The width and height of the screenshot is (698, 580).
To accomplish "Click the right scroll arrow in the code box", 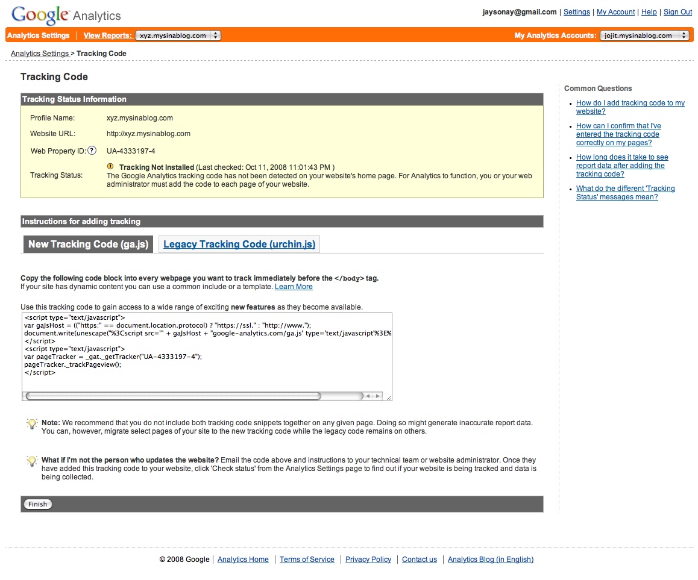I will (x=377, y=396).
